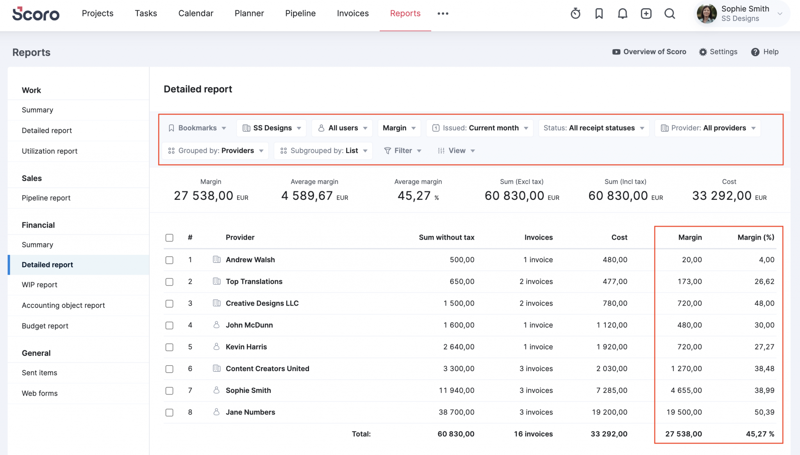Open the Filter options

pos(403,151)
